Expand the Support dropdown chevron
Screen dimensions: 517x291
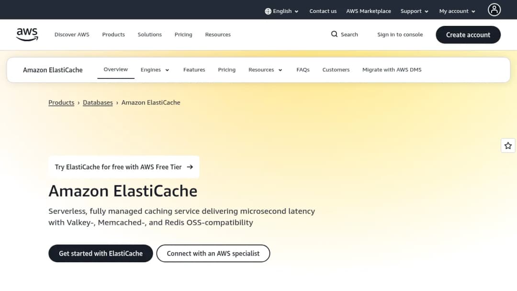(x=427, y=11)
